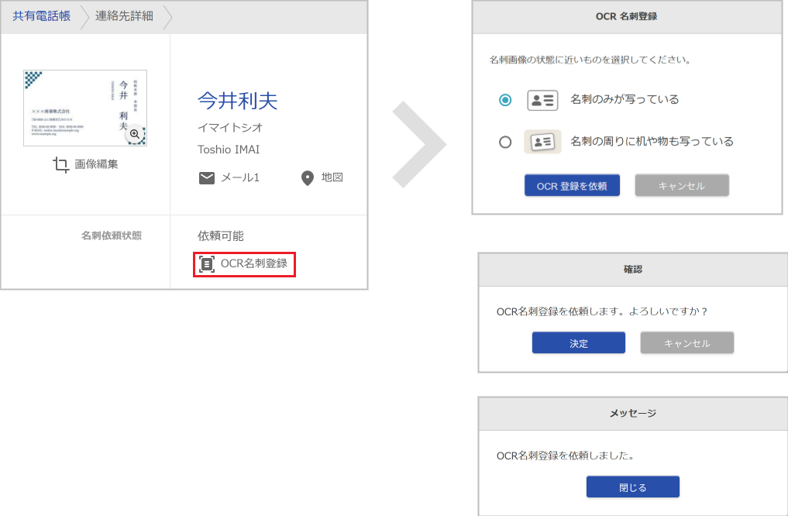The height and width of the screenshot is (516, 788).
Task: Click the card-only illustration icon
Action: pyautogui.click(x=542, y=100)
